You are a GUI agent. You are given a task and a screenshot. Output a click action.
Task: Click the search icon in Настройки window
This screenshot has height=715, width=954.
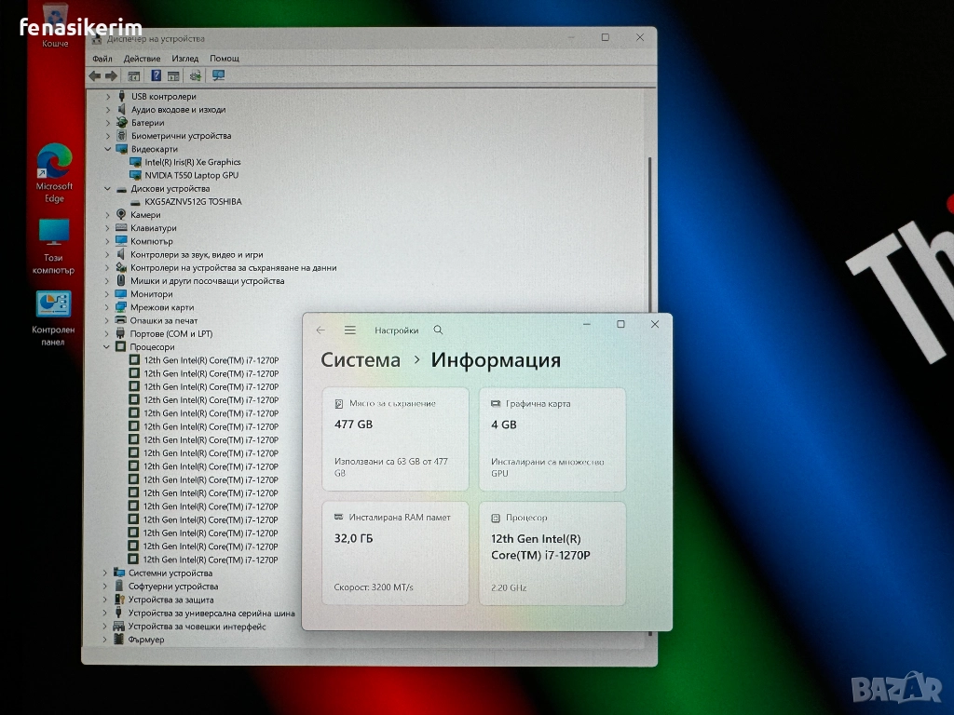[439, 331]
